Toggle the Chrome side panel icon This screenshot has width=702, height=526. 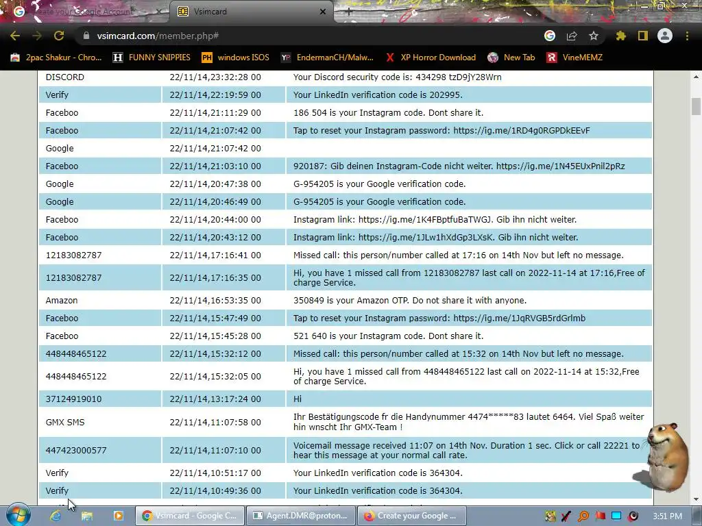[x=643, y=36]
